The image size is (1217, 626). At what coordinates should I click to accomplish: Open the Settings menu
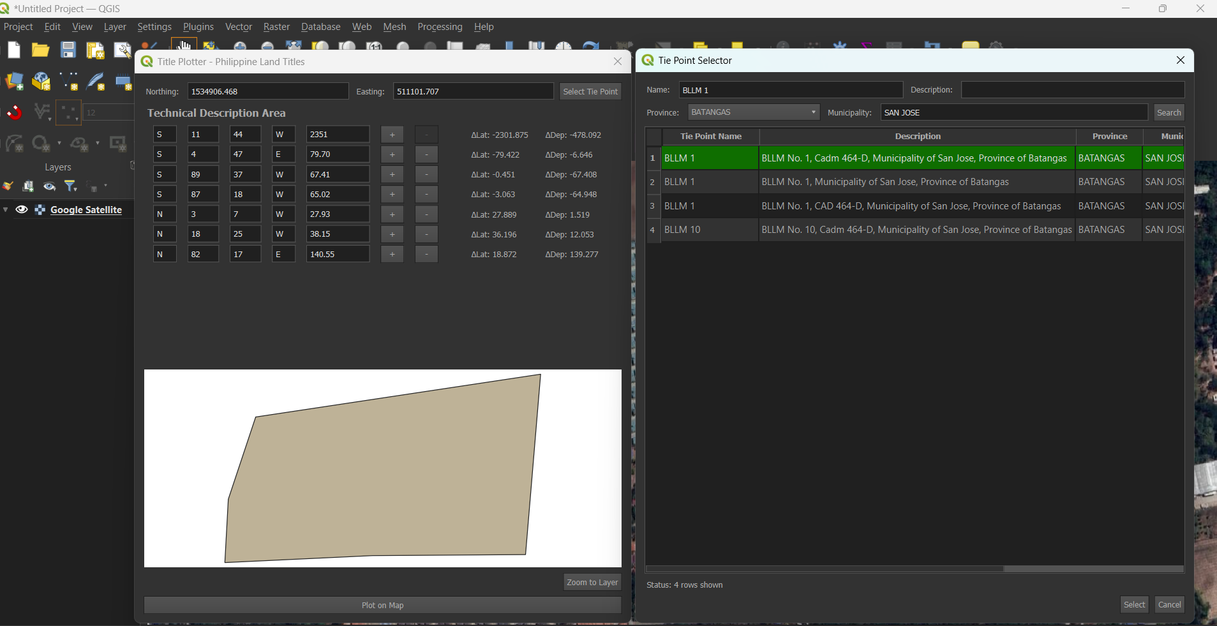[154, 27]
